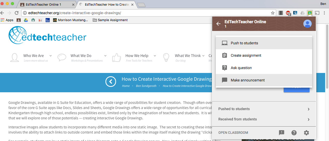Click the Ben profile name in Chrome

tap(323, 3)
